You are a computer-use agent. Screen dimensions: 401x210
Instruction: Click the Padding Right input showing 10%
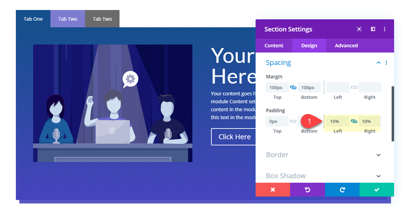point(370,121)
